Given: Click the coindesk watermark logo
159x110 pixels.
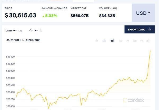Looking at the screenshot, I should pos(134,100).
